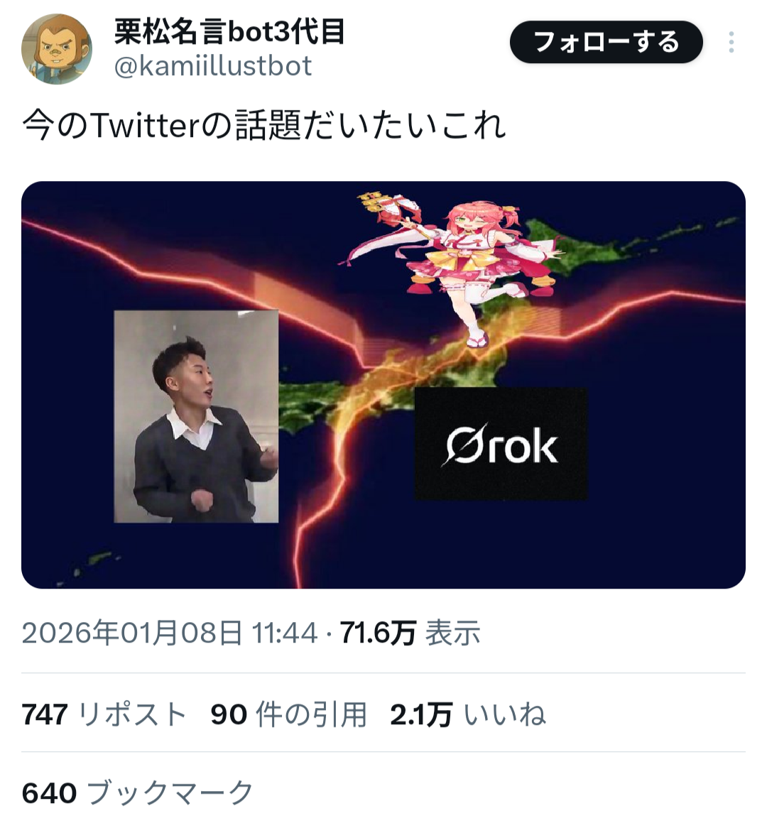Open the attached tweet image
The image size is (767, 828).
pyautogui.click(x=383, y=385)
